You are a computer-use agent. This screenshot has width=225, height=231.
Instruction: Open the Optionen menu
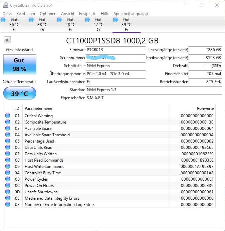pyautogui.click(x=48, y=14)
